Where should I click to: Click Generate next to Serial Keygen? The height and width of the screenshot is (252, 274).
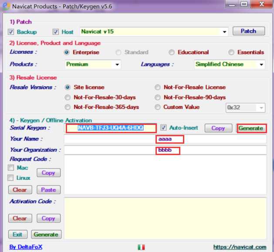pyautogui.click(x=251, y=128)
